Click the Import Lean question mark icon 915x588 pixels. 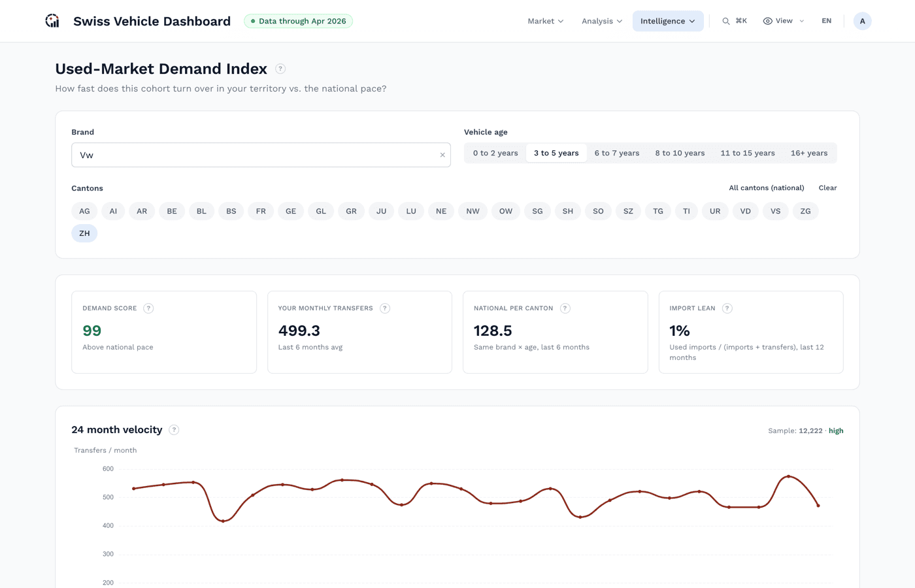[x=727, y=308]
